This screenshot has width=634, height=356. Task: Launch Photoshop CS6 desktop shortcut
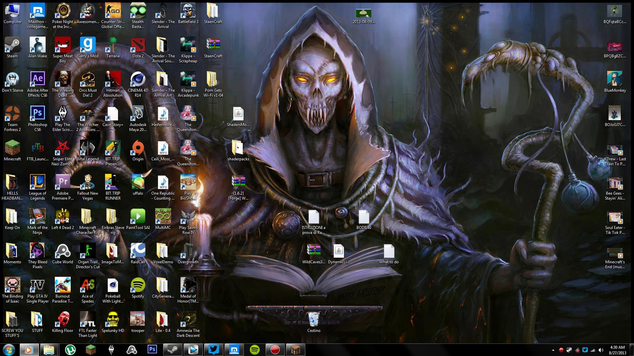point(37,119)
